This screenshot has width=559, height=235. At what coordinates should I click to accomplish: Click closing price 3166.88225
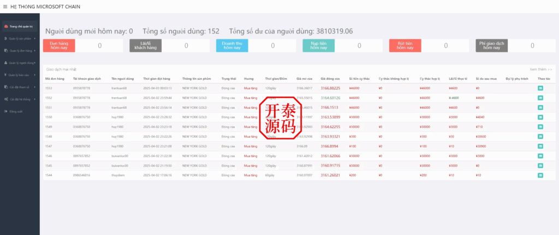click(330, 88)
